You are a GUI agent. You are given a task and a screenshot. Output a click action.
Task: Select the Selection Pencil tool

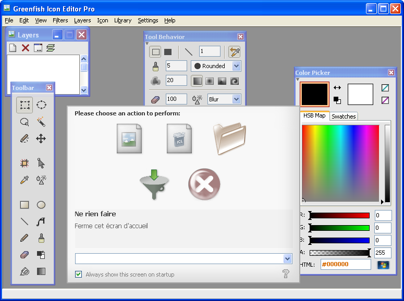(25, 139)
